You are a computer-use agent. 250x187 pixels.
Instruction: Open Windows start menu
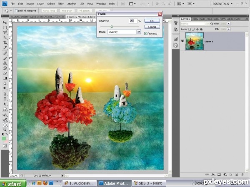[x=13, y=184]
